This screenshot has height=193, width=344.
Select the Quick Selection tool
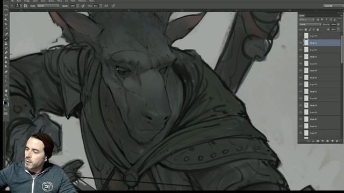coord(6,19)
